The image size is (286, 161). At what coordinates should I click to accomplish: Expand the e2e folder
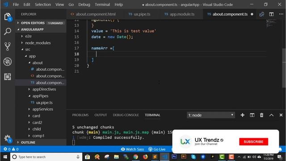tap(28, 36)
